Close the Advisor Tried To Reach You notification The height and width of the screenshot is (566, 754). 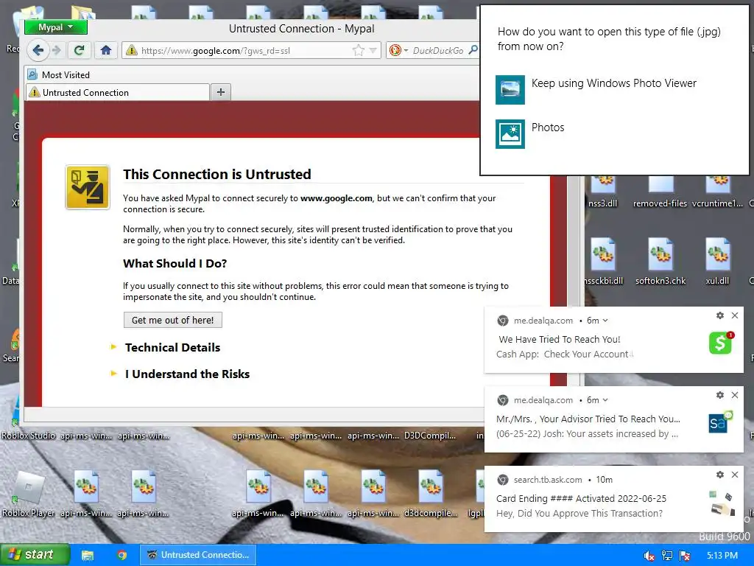[x=735, y=395]
